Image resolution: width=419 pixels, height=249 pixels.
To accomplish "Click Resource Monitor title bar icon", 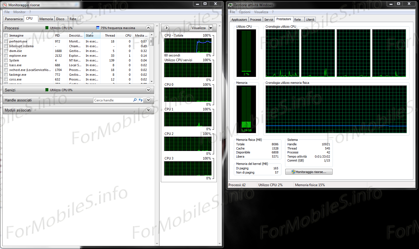I will click(5, 5).
